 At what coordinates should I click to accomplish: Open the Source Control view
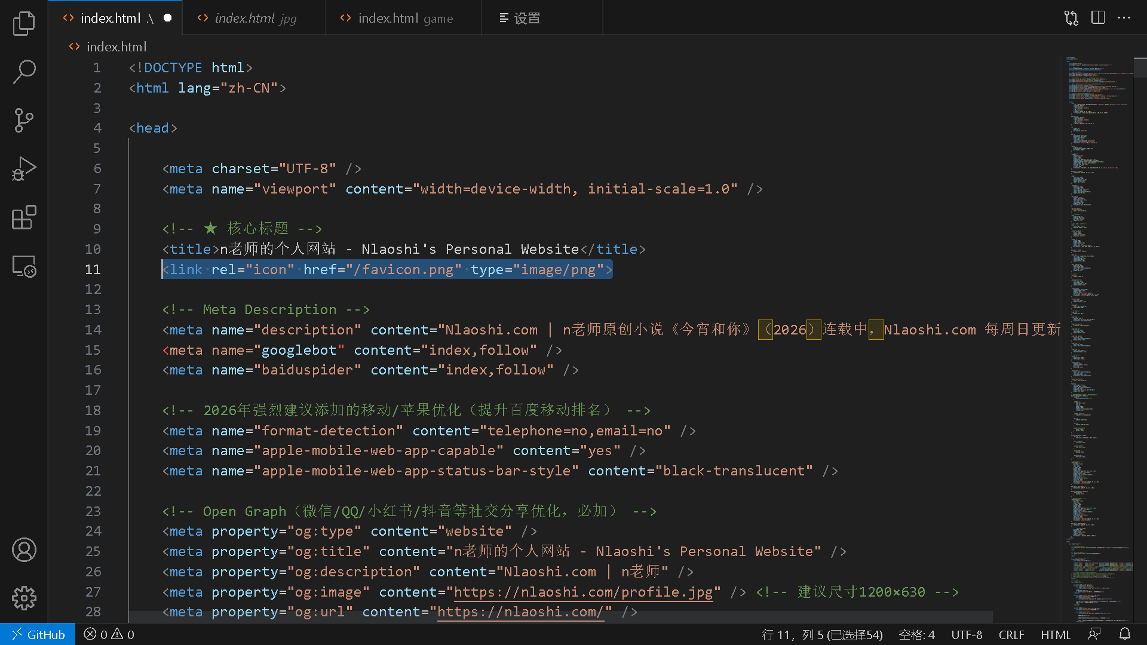point(24,120)
